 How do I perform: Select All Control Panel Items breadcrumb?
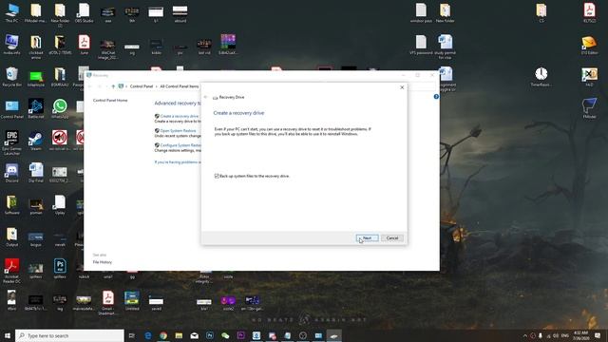[180, 86]
